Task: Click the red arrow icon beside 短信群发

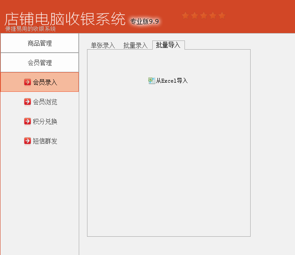Action: point(27,141)
